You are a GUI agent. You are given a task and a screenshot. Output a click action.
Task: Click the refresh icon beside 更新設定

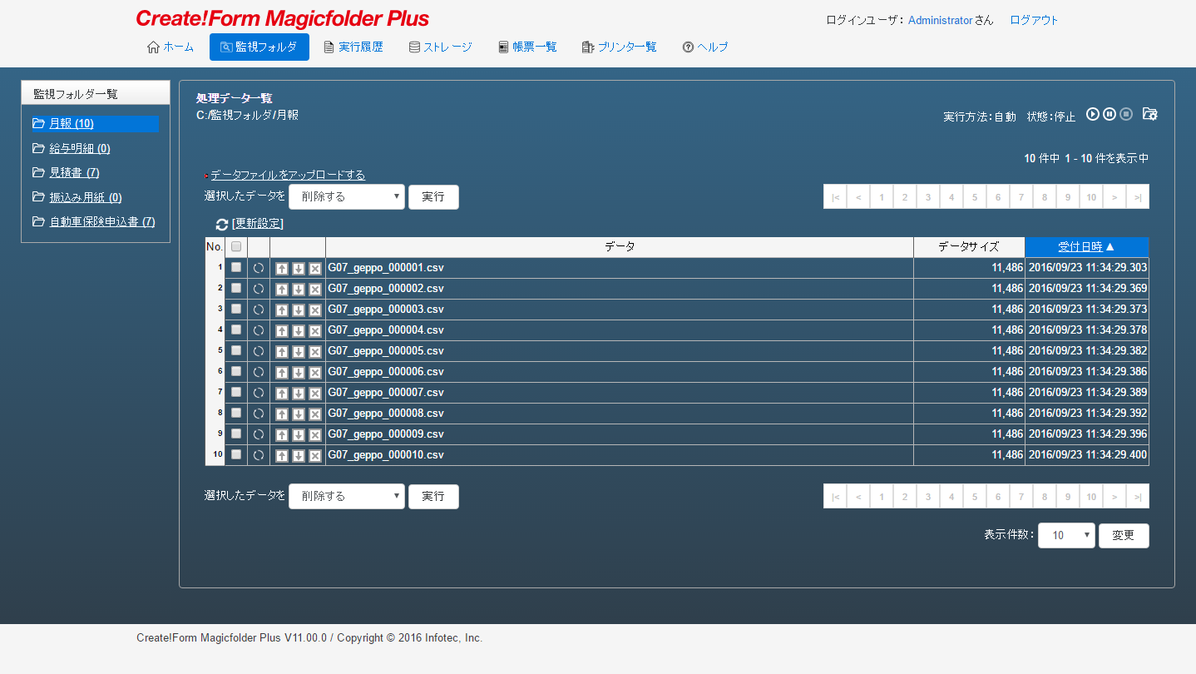(x=221, y=224)
